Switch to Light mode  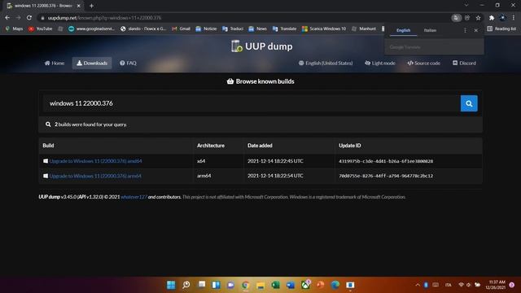tap(380, 63)
